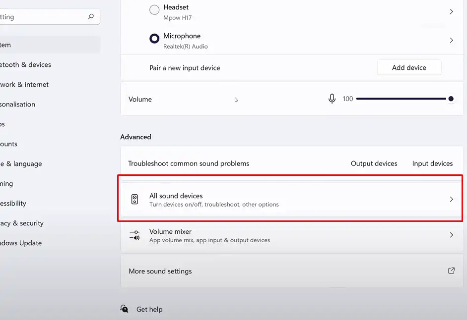
Task: Go to Bluetooth & devices section
Action: (x=25, y=65)
